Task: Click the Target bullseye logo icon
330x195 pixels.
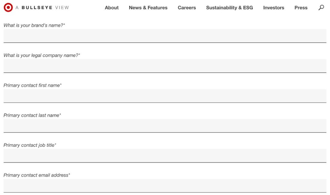Action: coord(8,7)
